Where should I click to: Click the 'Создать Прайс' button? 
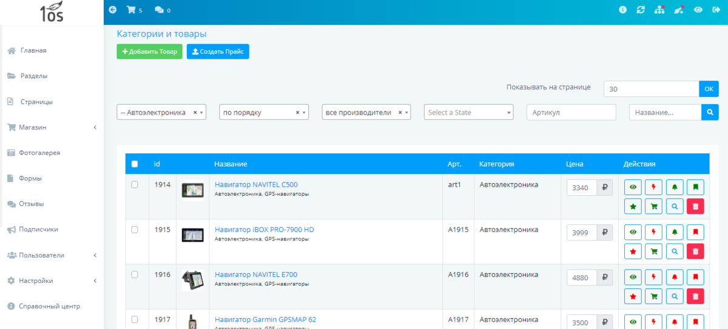click(x=218, y=52)
